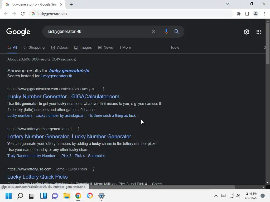Open the Settings gear on taskbar
This screenshot has height=202, width=270.
(102, 196)
